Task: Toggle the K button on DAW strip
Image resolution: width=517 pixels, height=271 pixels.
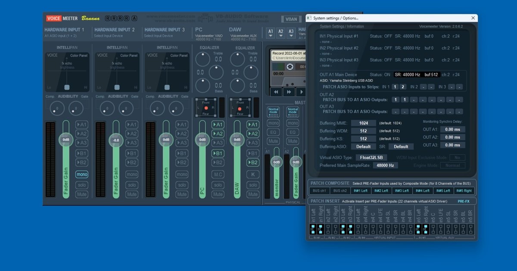Action: 253,174
